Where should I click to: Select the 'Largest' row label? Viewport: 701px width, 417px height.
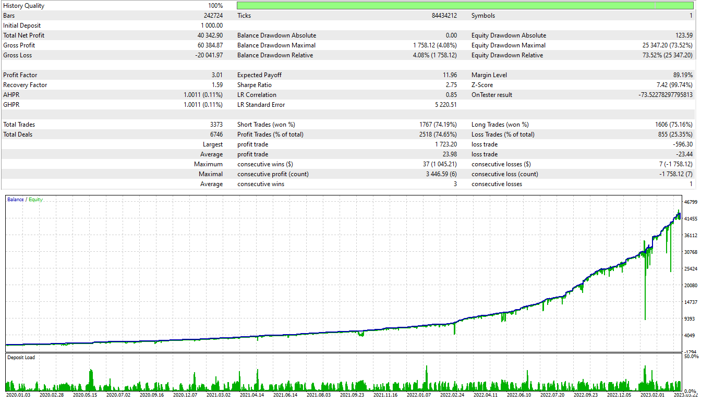[213, 144]
